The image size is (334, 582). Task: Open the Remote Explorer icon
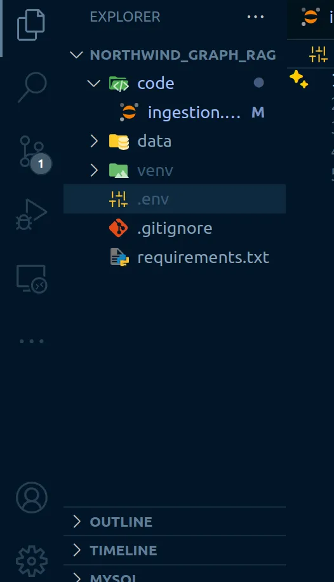tap(32, 279)
